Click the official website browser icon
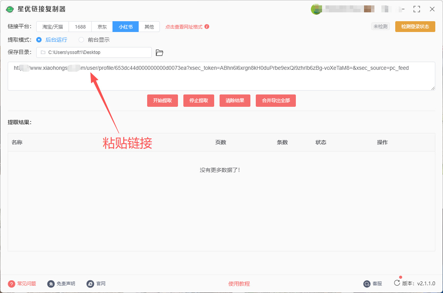The width and height of the screenshot is (443, 293). [x=90, y=284]
